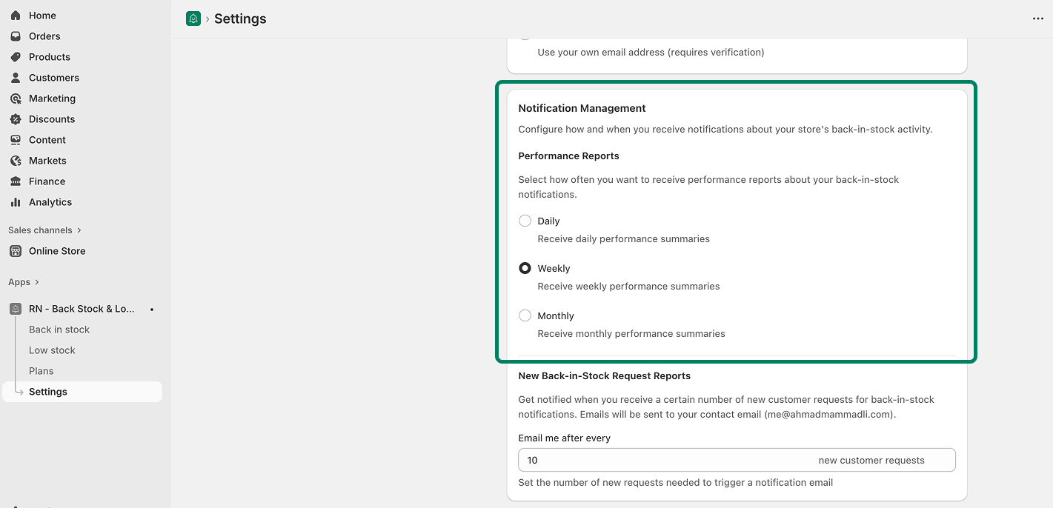Open the Back in stock page
The image size is (1053, 508).
[x=59, y=330]
